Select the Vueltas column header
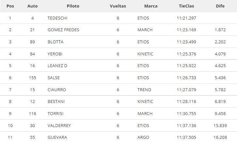This screenshot has height=144, width=237. pos(118,6)
